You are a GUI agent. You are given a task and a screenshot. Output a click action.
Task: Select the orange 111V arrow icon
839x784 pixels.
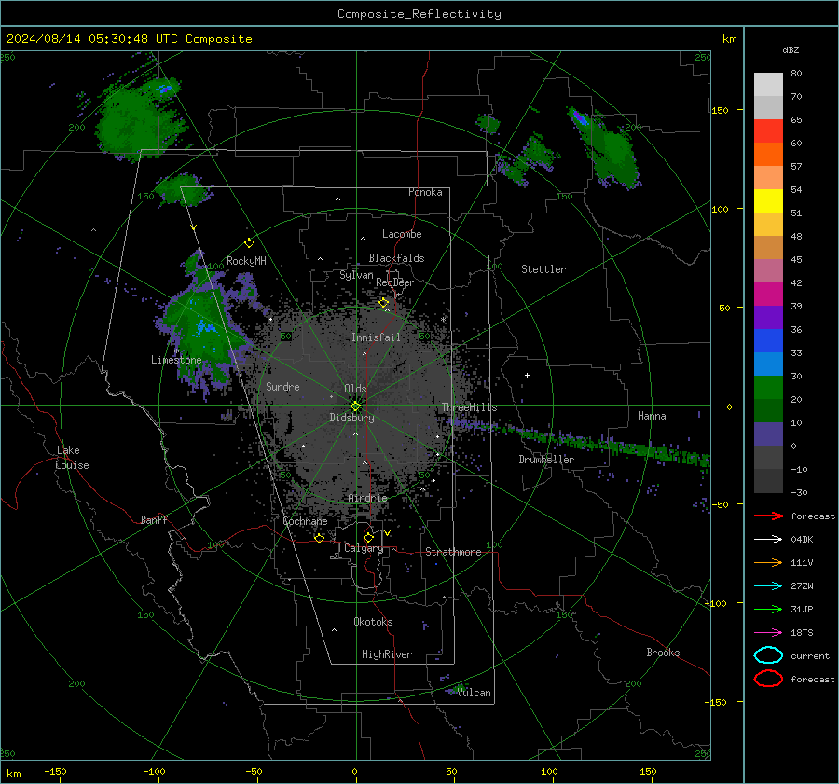pos(768,562)
